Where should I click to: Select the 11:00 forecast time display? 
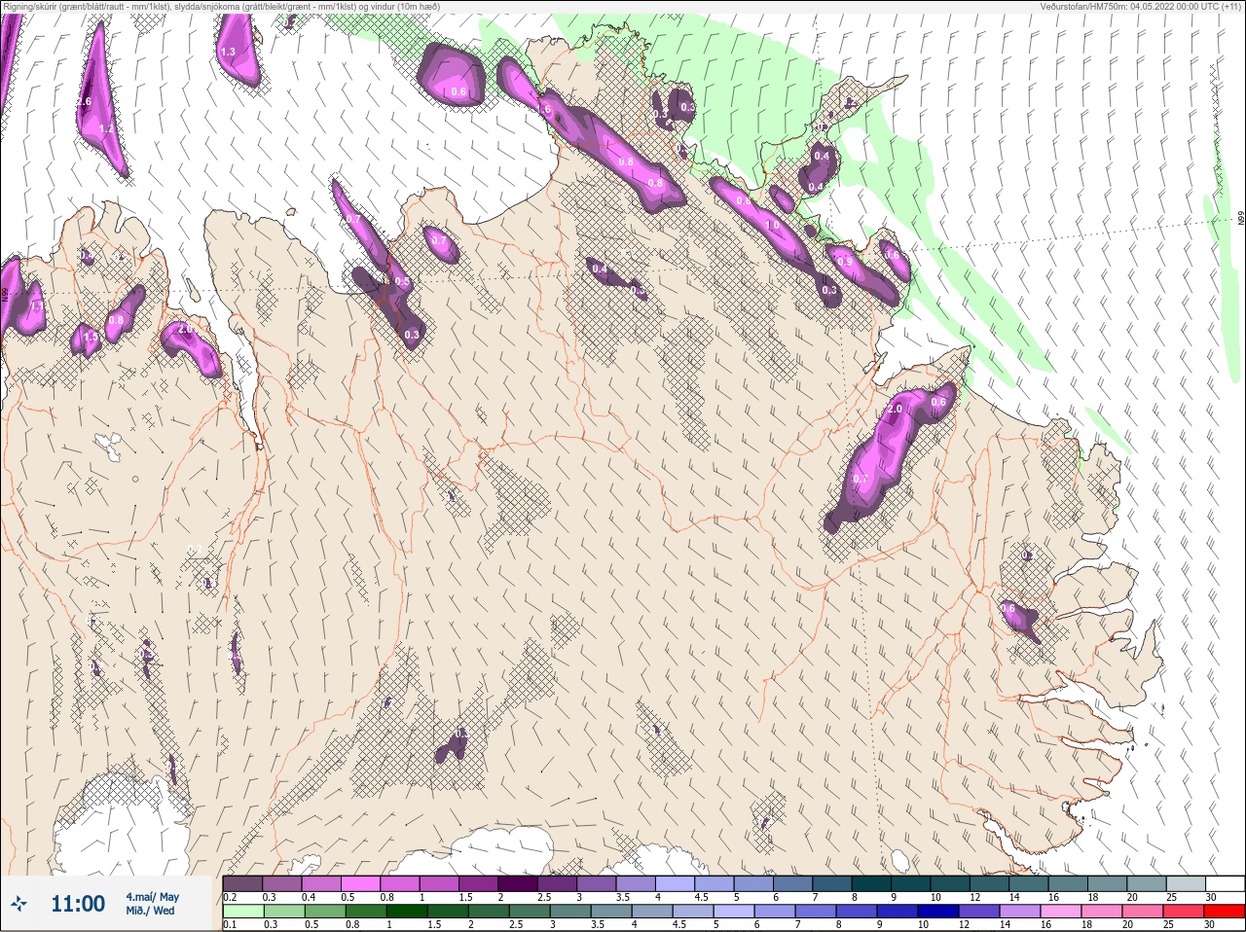78,904
